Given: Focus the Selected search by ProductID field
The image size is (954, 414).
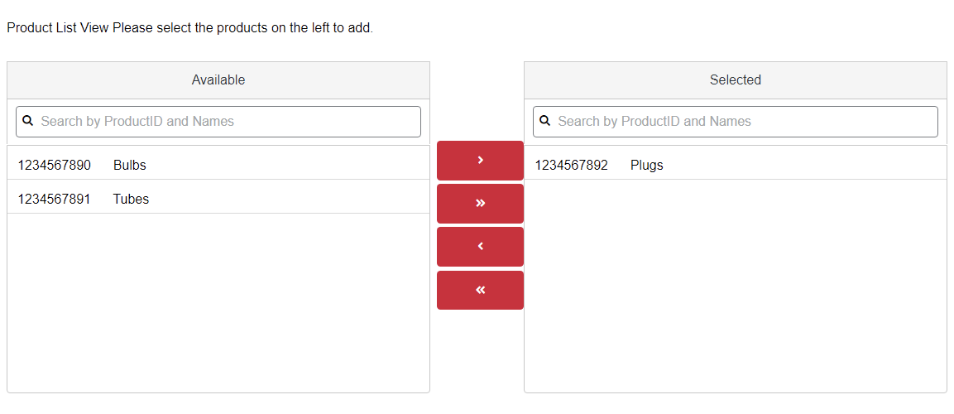Looking at the screenshot, I should [x=736, y=122].
